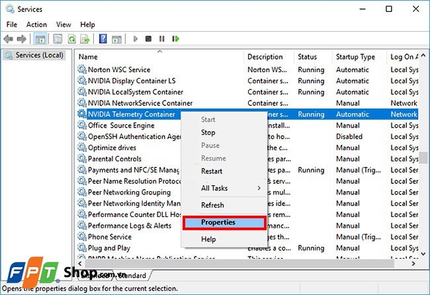Sort by the Description column header
The height and width of the screenshot is (295, 430).
coord(269,57)
